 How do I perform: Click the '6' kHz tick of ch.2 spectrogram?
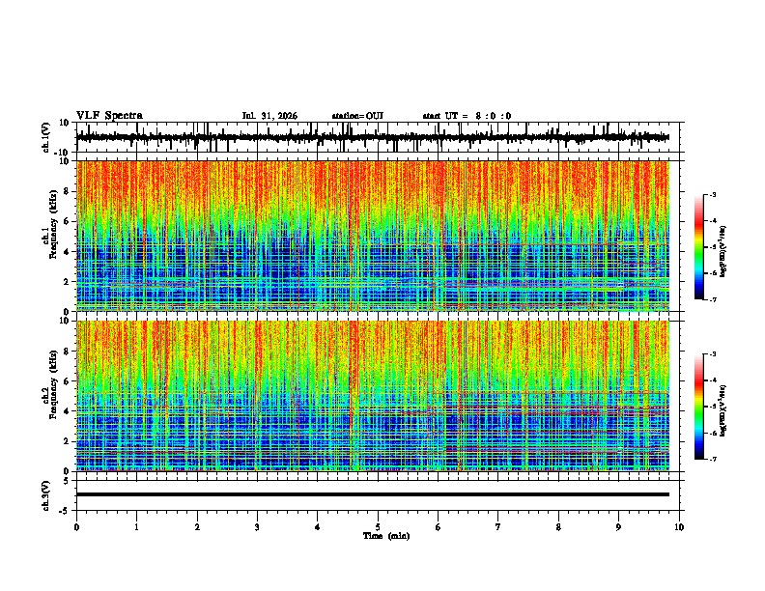pyautogui.click(x=68, y=380)
